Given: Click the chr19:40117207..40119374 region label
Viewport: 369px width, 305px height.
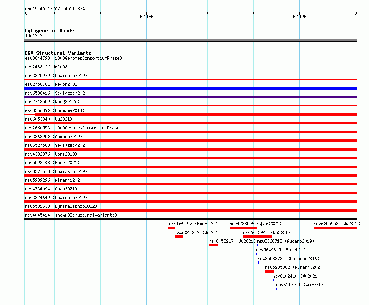Looking at the screenshot, I should coord(55,9).
